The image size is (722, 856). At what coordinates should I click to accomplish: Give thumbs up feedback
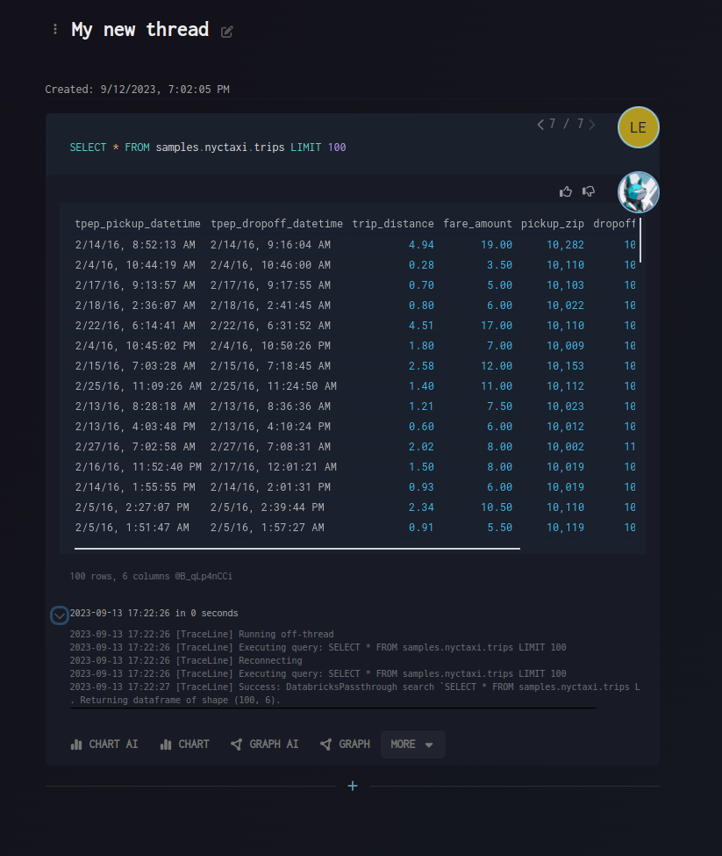point(566,191)
